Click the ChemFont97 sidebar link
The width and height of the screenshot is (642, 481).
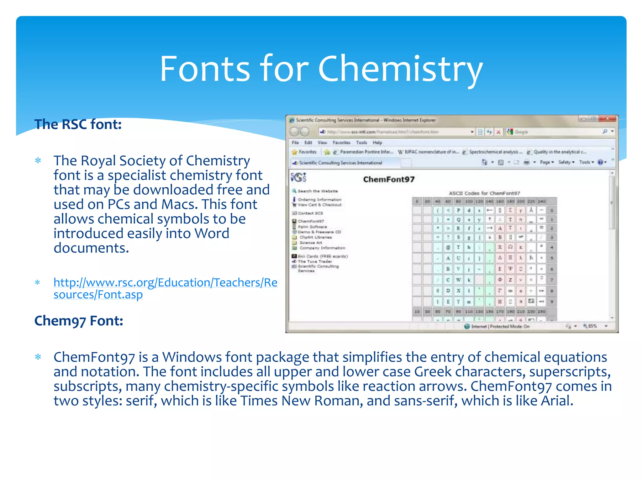tap(311, 221)
